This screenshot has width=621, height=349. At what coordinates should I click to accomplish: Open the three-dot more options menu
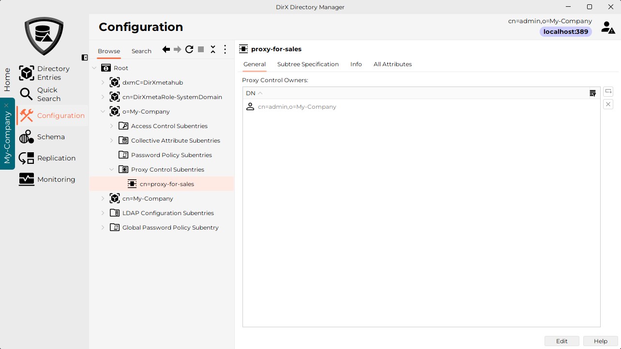point(225,49)
